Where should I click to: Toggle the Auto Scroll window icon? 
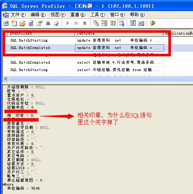tap(122, 23)
